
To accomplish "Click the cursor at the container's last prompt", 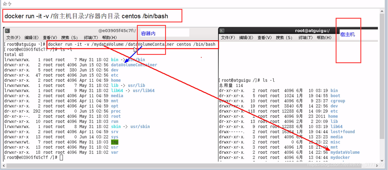I will 61,158.
